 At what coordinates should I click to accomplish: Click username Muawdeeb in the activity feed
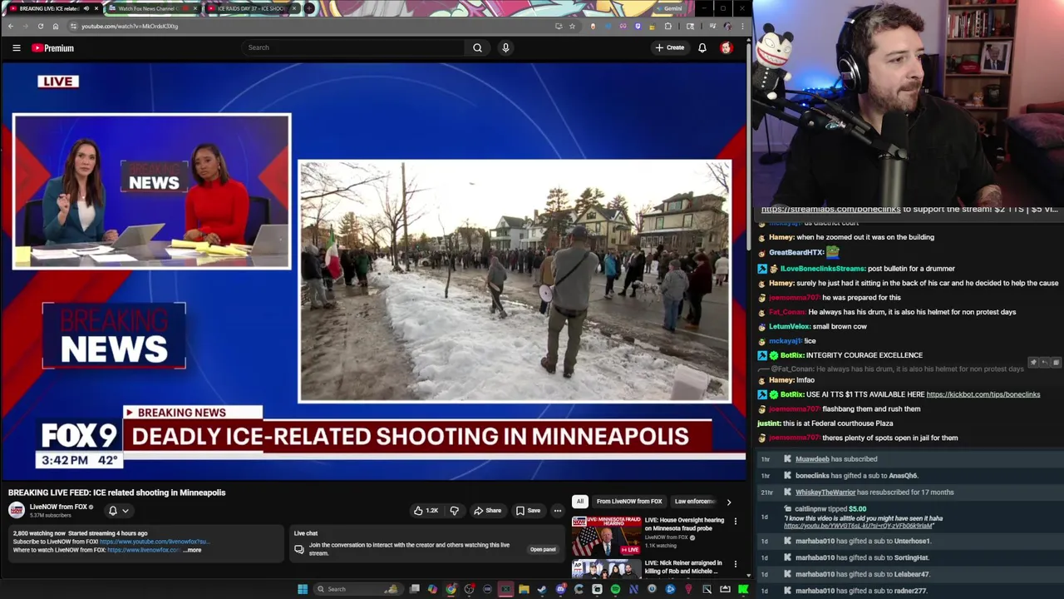812,459
